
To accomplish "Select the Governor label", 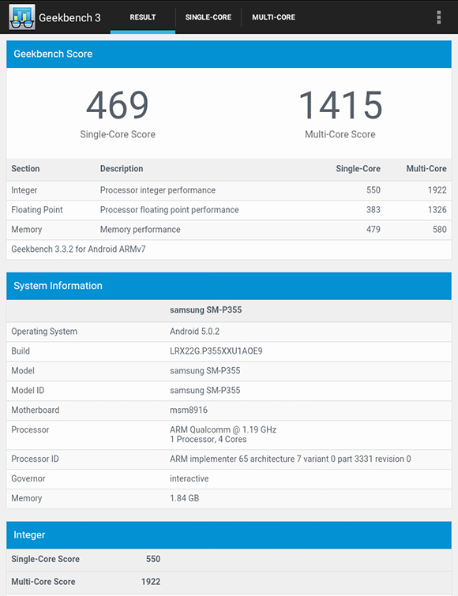I will pyautogui.click(x=28, y=479).
